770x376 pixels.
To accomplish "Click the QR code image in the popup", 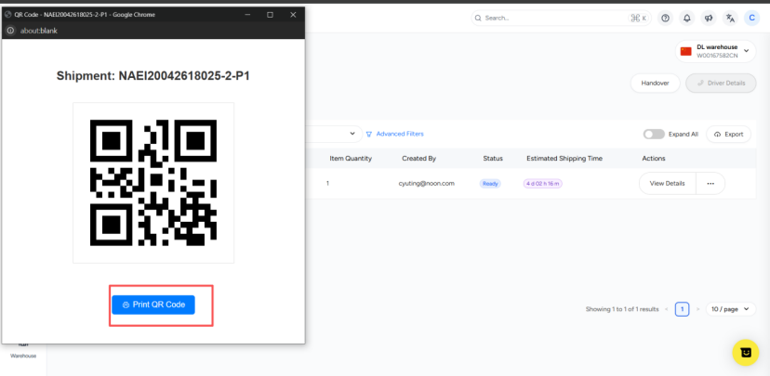I will [153, 183].
